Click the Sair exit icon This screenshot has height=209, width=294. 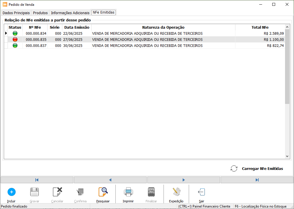(201, 192)
